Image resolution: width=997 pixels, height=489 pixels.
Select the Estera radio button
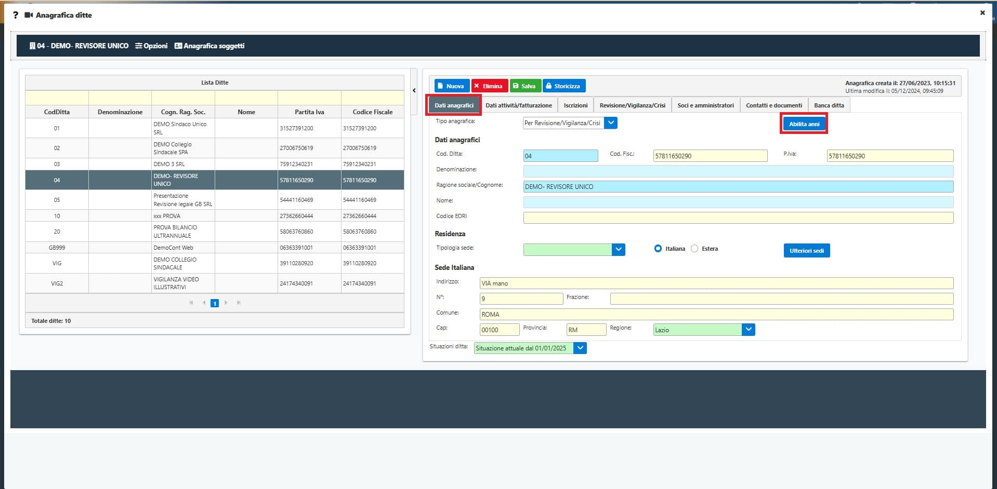click(694, 249)
